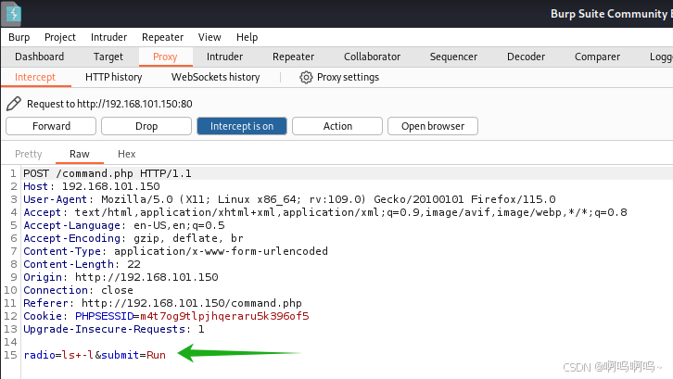The image size is (673, 379).
Task: Toggle the Intercept is on button
Action: (242, 126)
